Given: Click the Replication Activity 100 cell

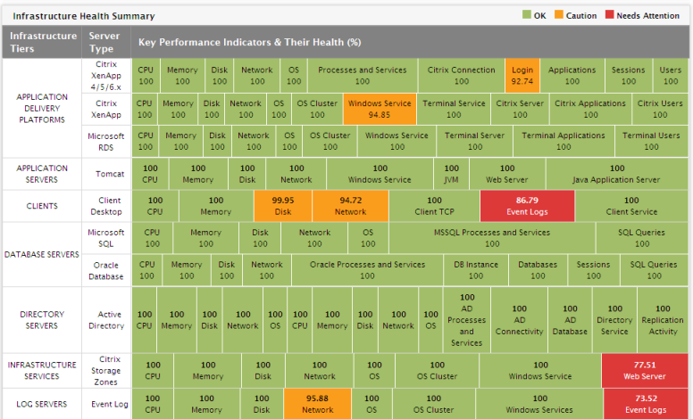Looking at the screenshot, I should [663, 320].
